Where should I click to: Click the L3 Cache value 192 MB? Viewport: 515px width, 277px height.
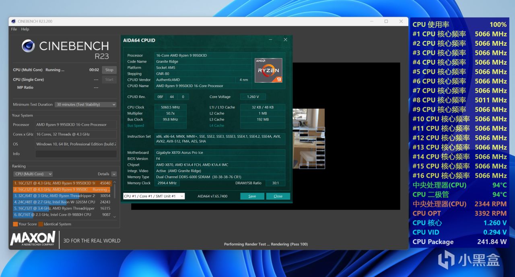click(x=263, y=119)
